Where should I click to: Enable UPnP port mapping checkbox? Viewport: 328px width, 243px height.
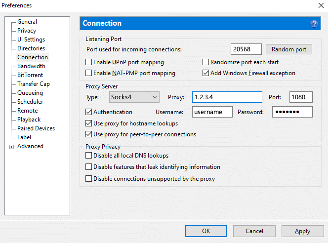tap(89, 62)
